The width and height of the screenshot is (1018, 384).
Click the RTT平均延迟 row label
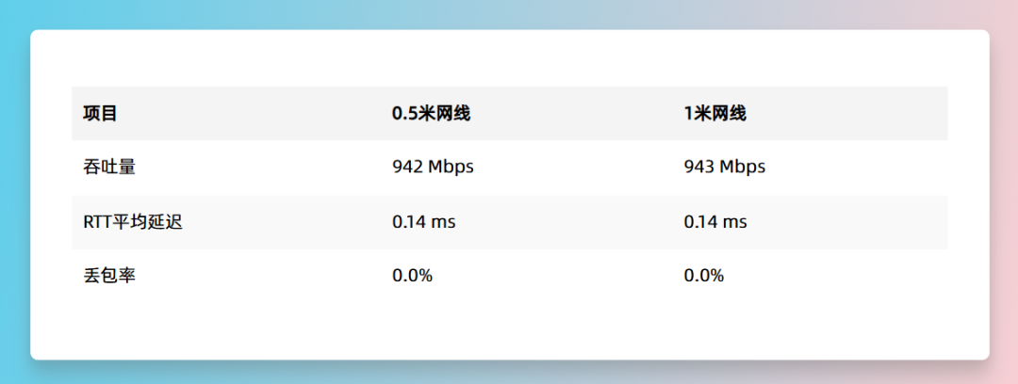coord(131,222)
